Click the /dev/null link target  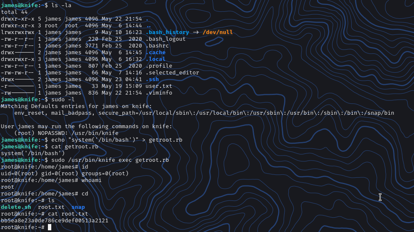click(x=218, y=32)
